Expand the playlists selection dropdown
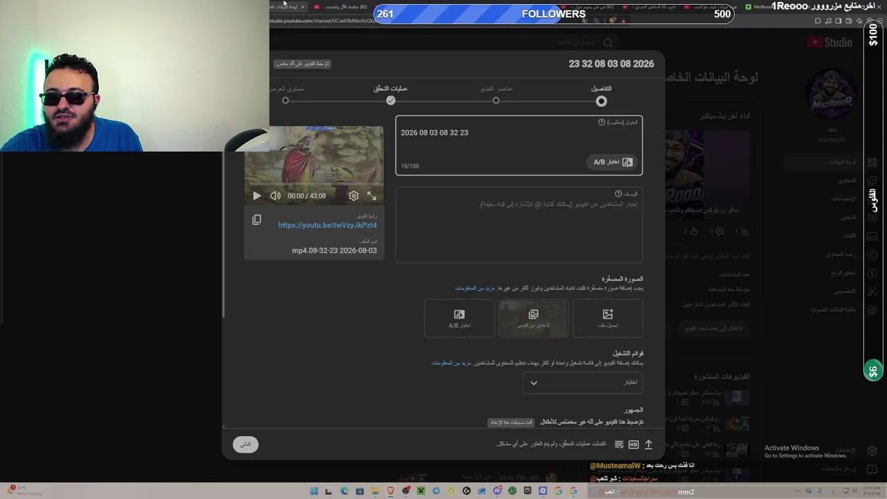Screen dimensions: 887x499 click(583, 383)
